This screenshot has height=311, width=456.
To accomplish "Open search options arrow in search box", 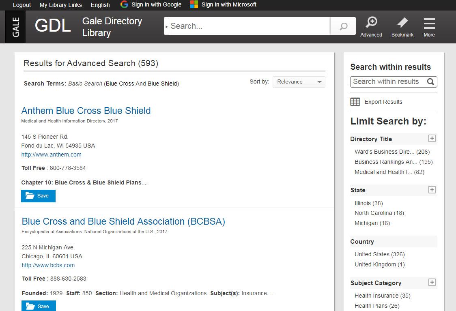I will click(x=167, y=26).
